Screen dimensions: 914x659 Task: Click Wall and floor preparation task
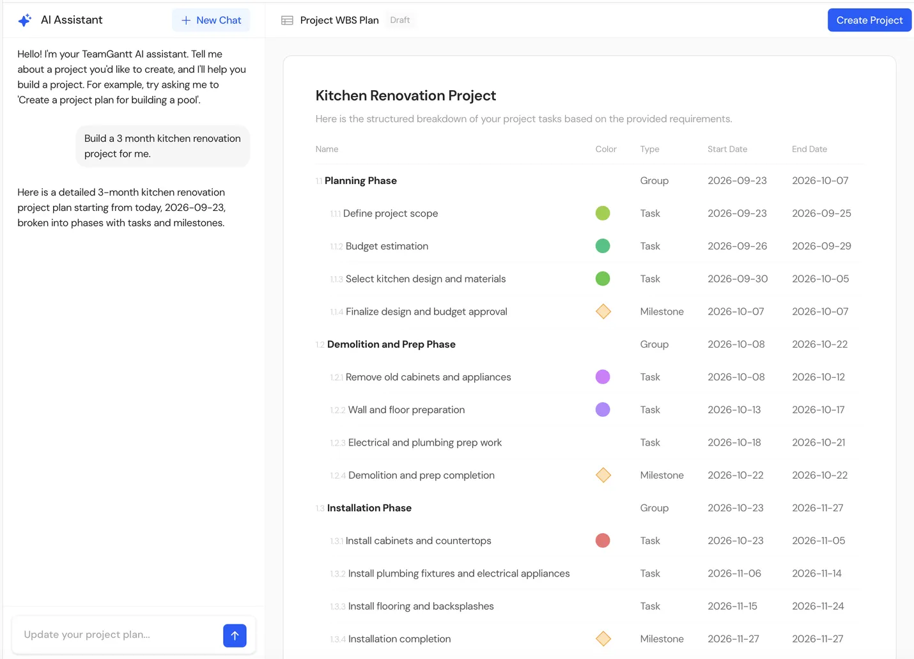[407, 410]
